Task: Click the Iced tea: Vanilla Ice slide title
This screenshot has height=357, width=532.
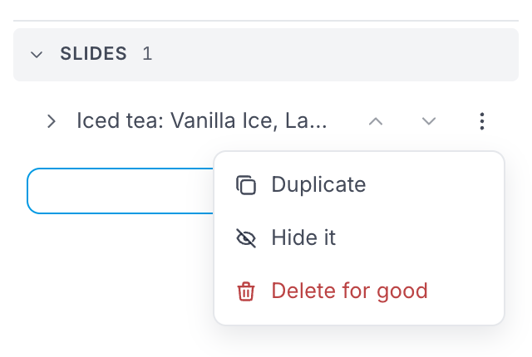Action: [201, 120]
